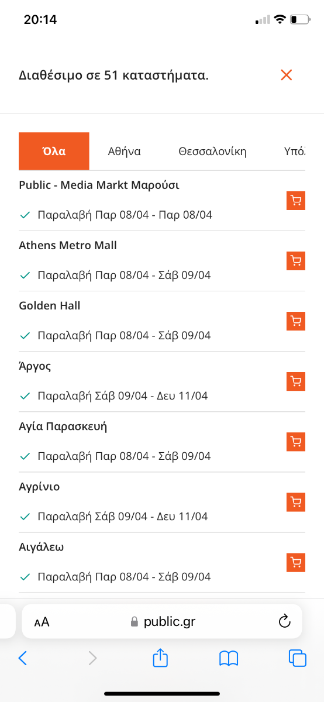Switch to the Αθήνα tab
324x702 pixels.
(124, 152)
